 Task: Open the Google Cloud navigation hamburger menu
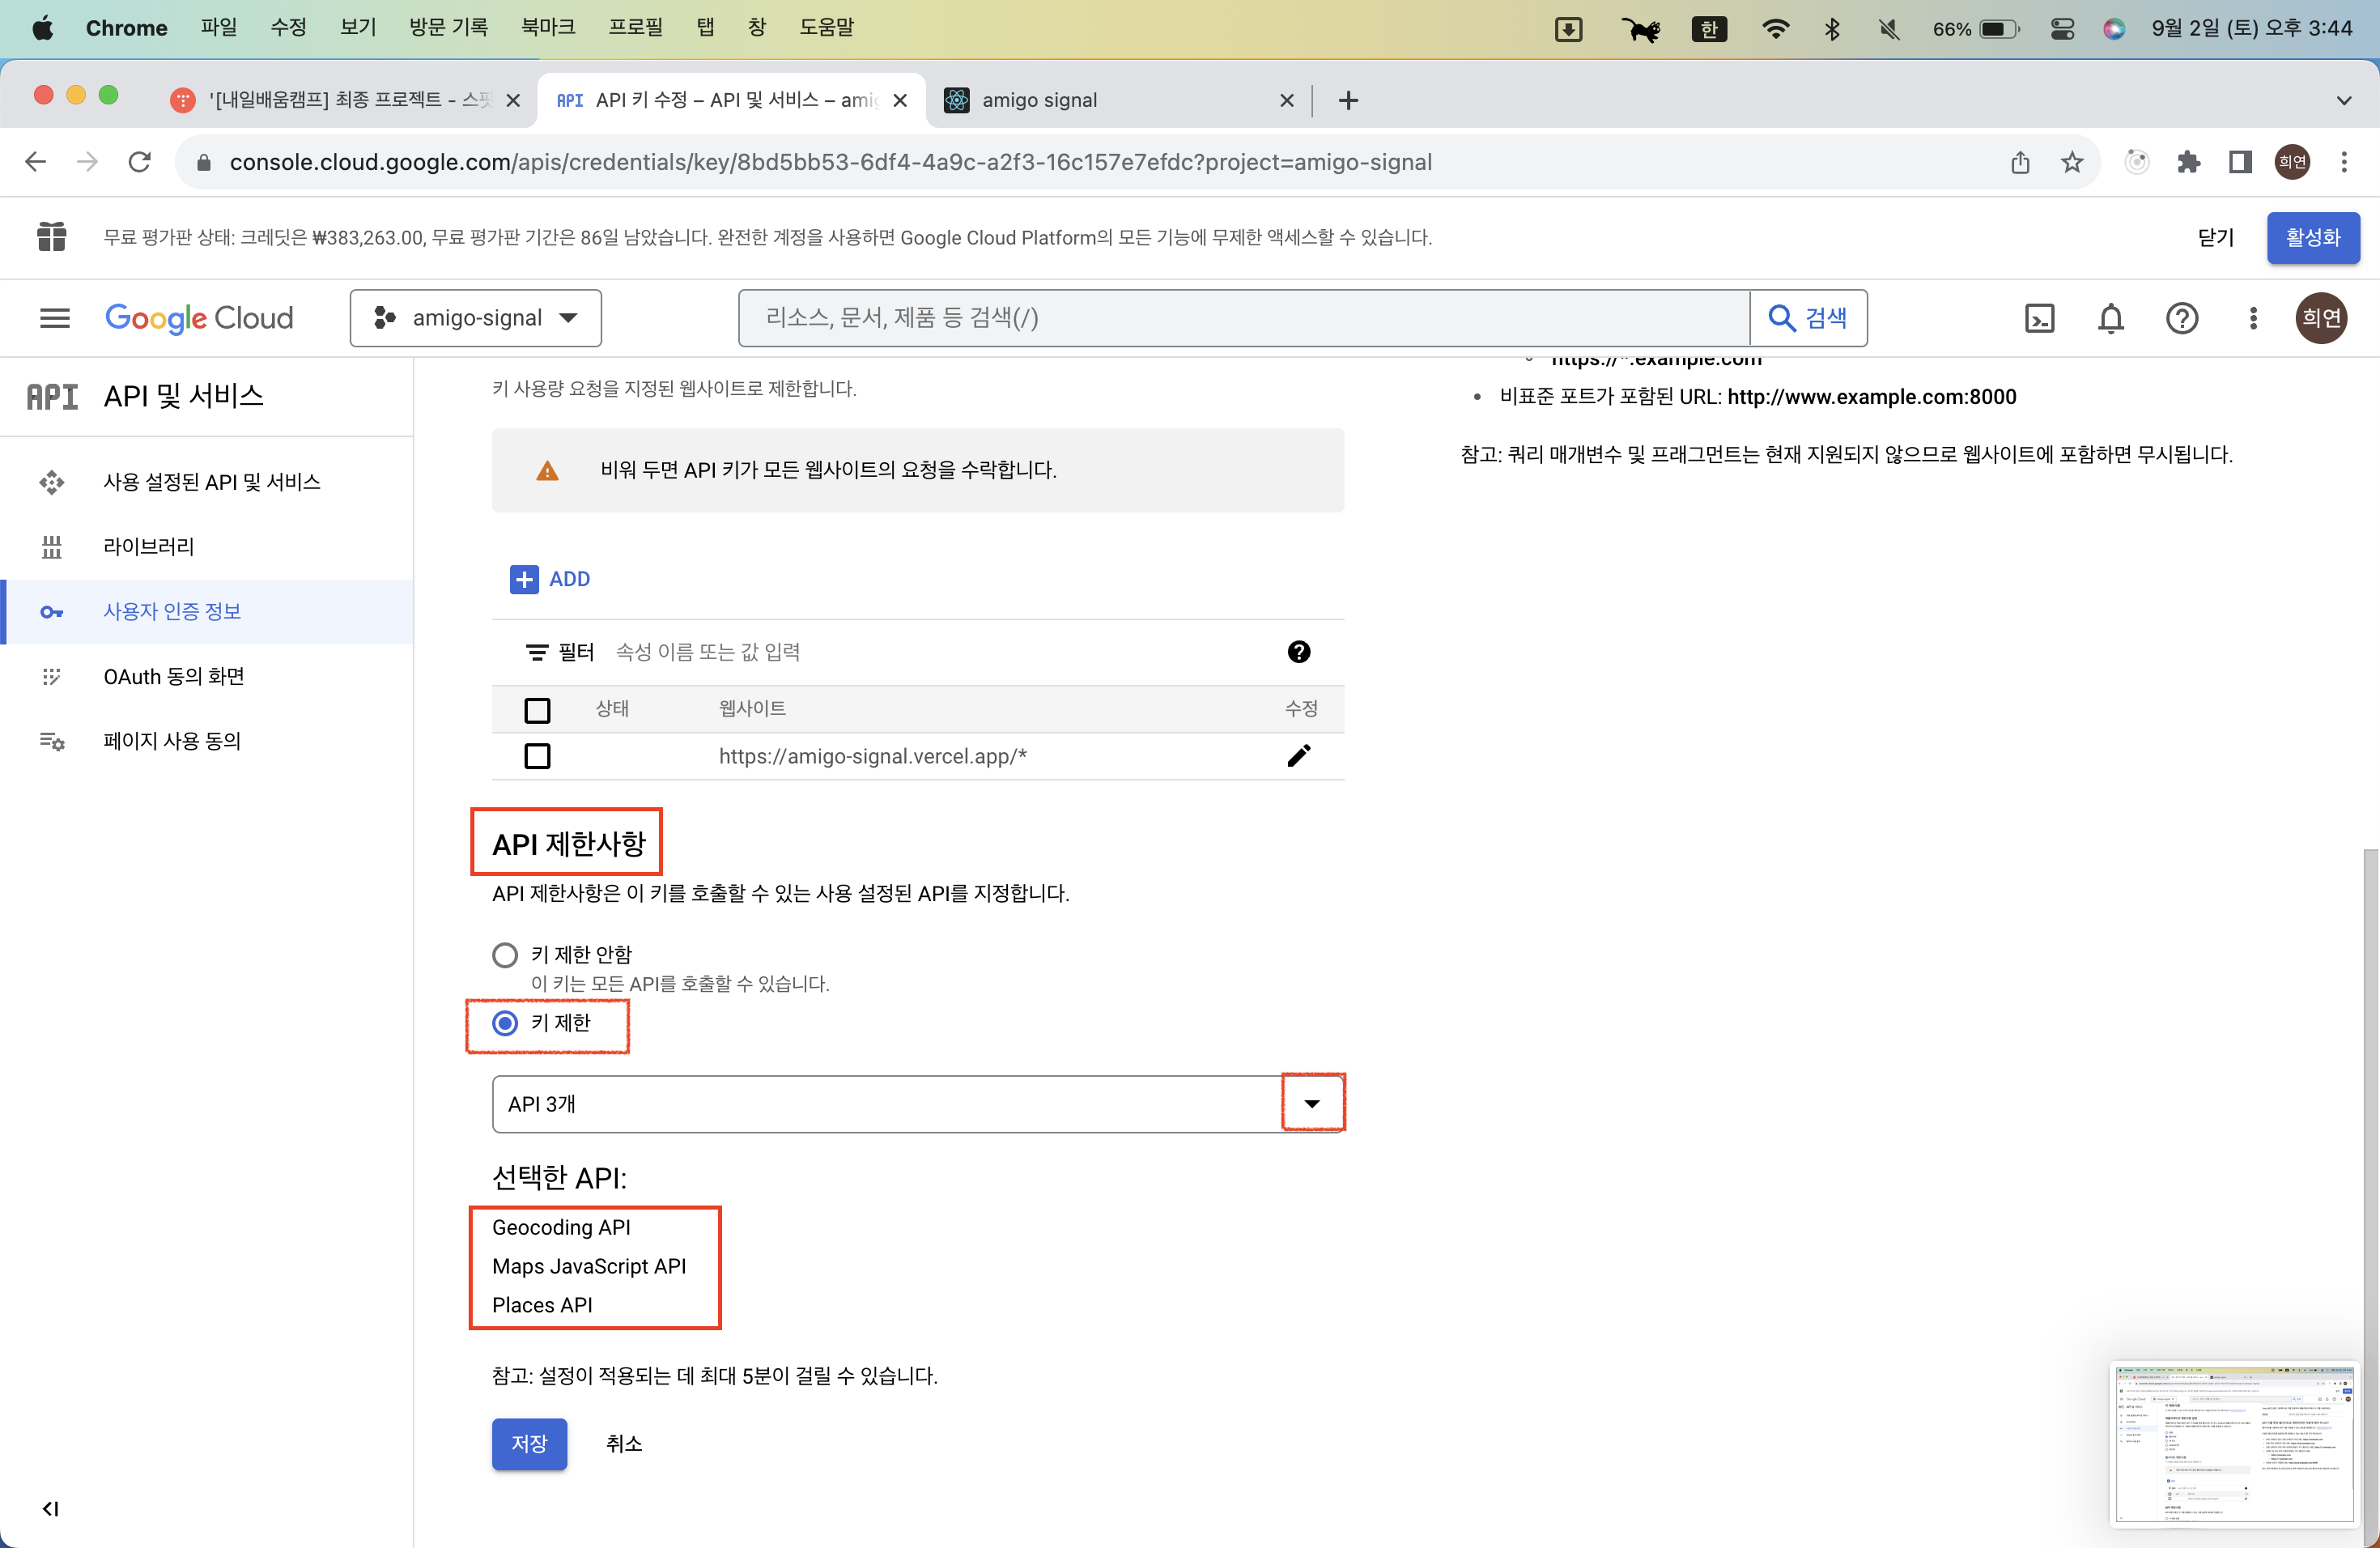point(55,318)
